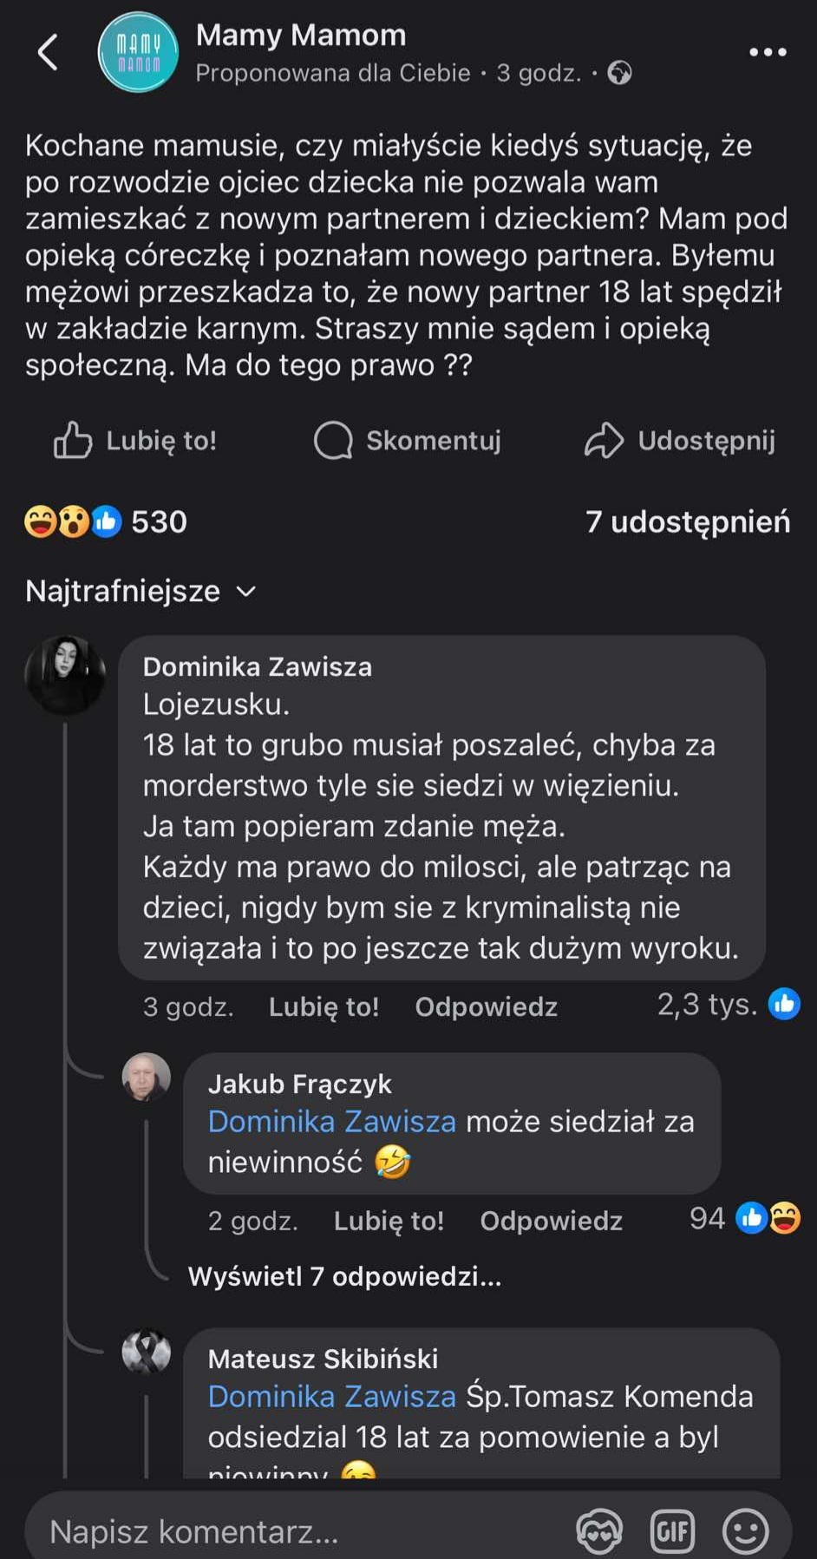Viewport: 817px width, 1559px height.
Task: Share the post with Udostępnij
Action: coord(680,441)
